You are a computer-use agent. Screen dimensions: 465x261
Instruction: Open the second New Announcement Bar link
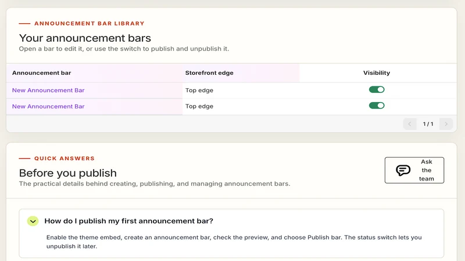(48, 106)
